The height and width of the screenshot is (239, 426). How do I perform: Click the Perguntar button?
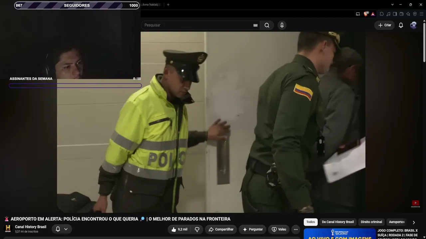click(x=253, y=229)
